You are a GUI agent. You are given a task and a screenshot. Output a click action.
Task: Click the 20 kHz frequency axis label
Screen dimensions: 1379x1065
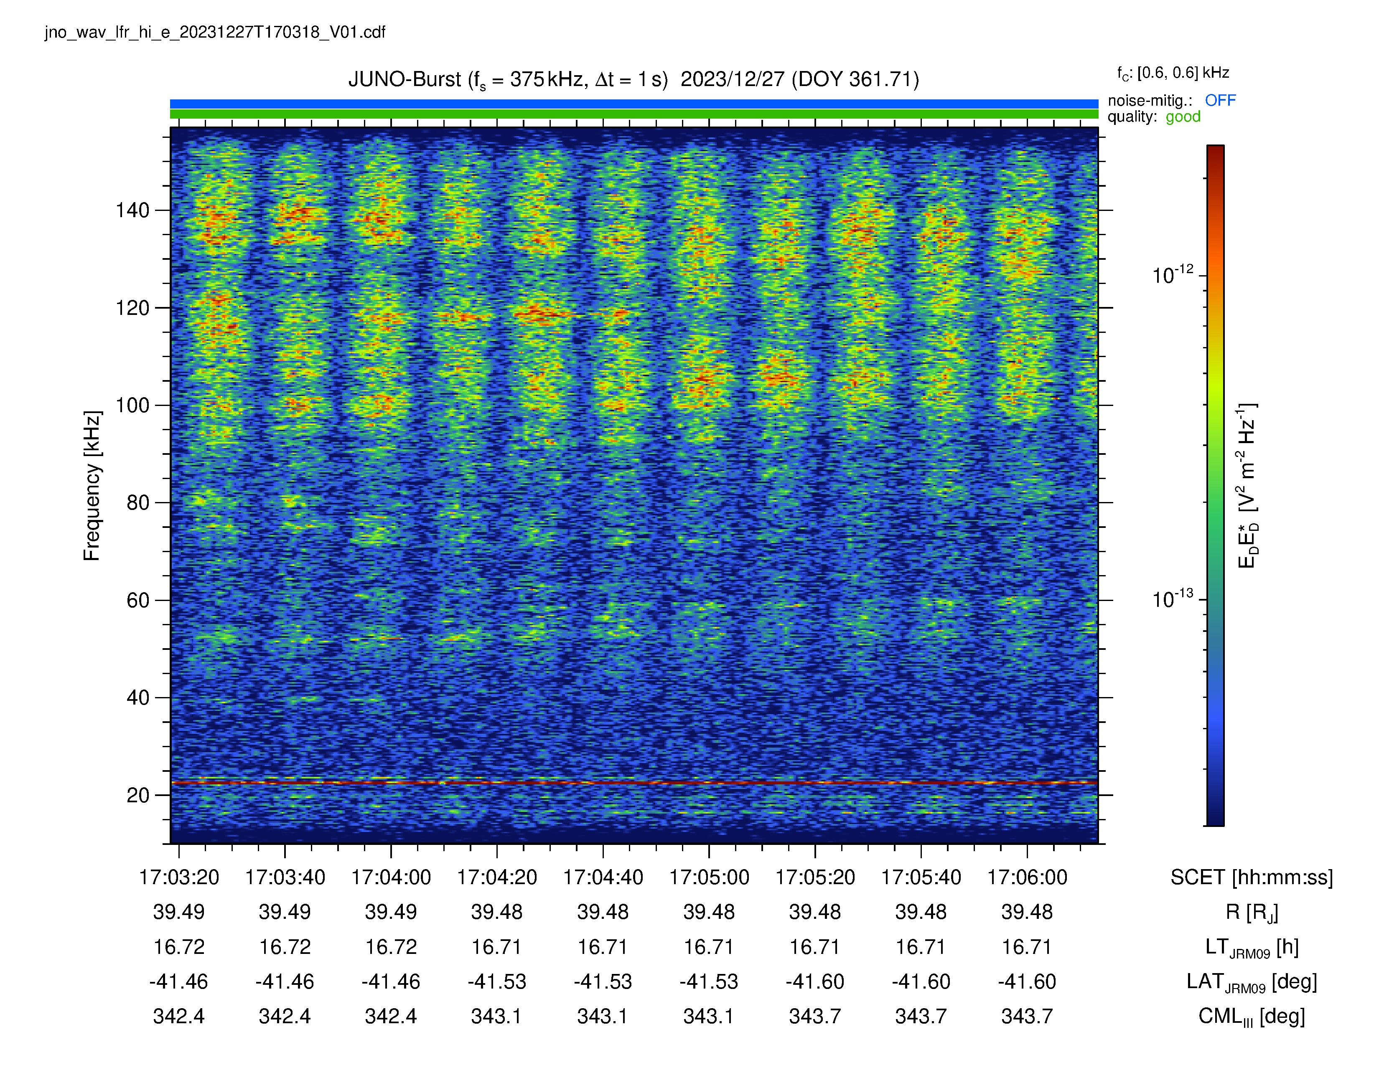coord(138,795)
